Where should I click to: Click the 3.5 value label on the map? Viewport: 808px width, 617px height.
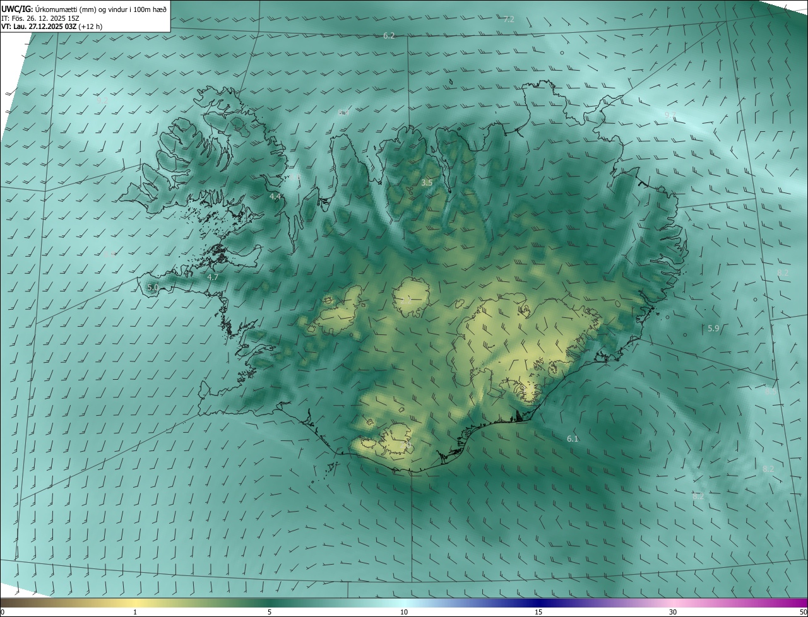427,183
